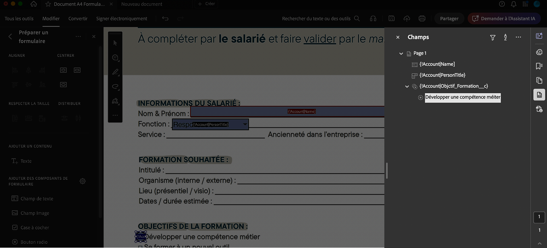Star the Document A4 Formula tab

click(x=48, y=4)
